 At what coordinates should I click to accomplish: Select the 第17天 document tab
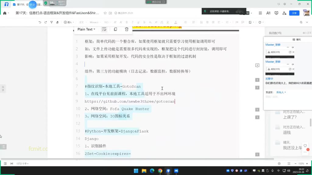point(27,4)
